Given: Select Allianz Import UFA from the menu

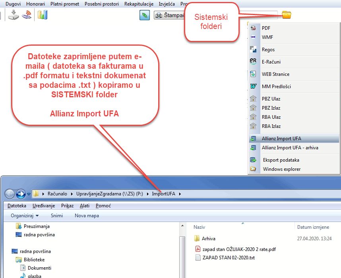Looking at the screenshot, I should pyautogui.click(x=281, y=139).
